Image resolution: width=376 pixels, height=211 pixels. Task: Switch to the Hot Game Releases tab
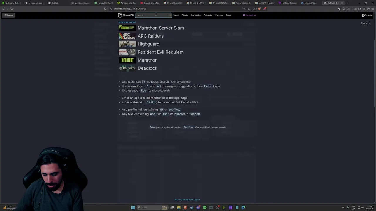coord(288,3)
